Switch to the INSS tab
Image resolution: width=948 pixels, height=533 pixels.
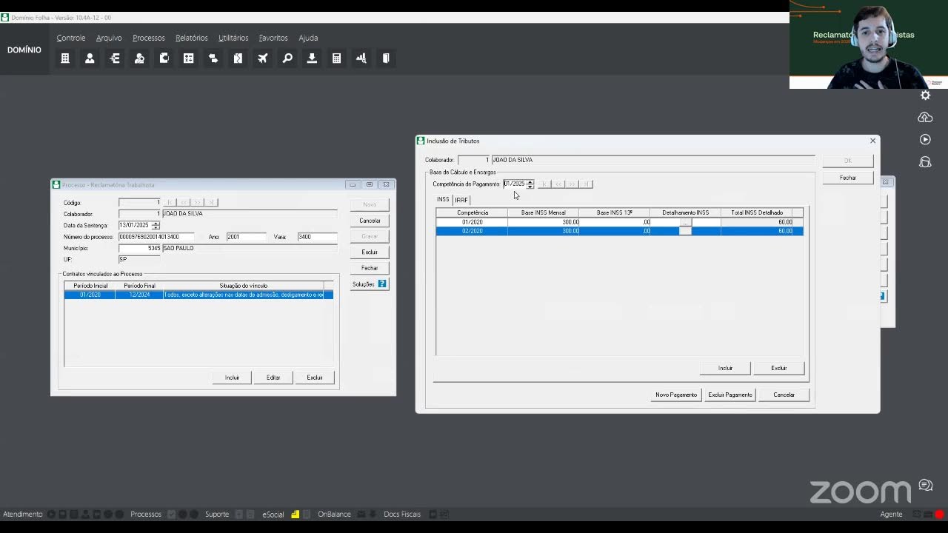click(x=443, y=199)
